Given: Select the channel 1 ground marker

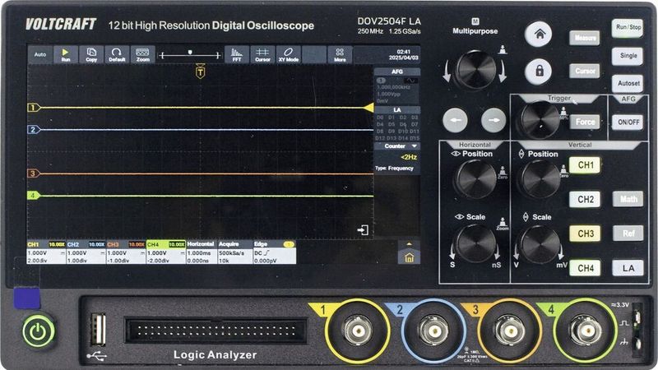Looking at the screenshot, I should pos(33,108).
